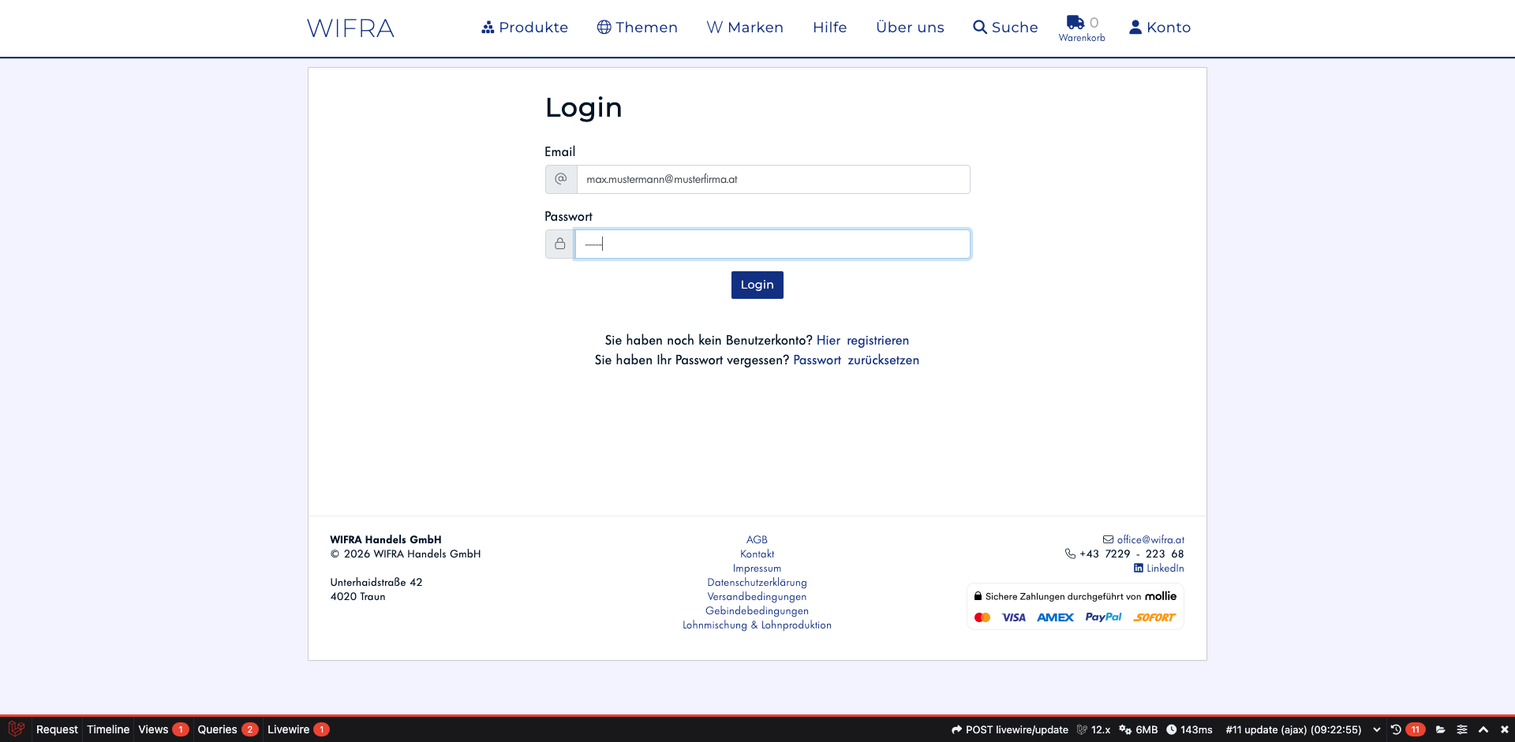
Task: Open the Warenkorb cart icon
Action: (x=1075, y=23)
